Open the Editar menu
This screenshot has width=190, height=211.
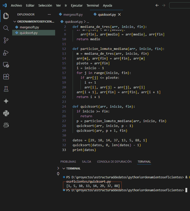(30, 5)
